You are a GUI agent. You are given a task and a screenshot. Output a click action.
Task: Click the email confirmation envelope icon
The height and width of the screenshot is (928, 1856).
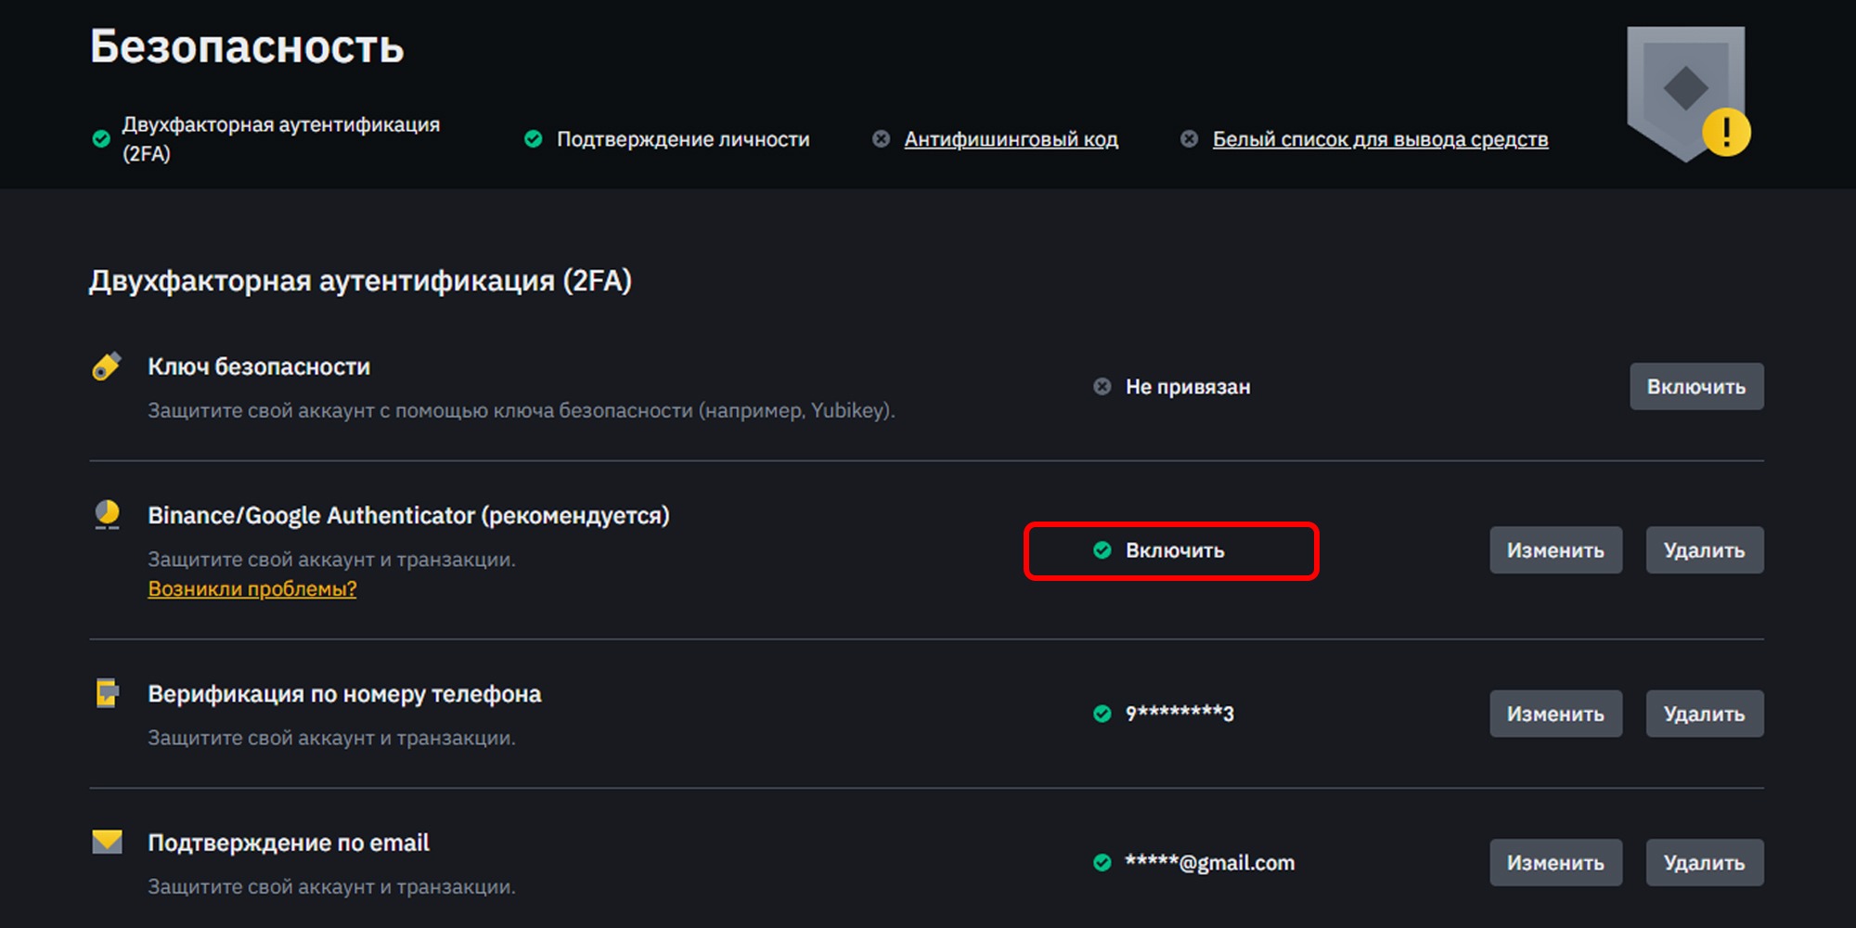[x=108, y=842]
